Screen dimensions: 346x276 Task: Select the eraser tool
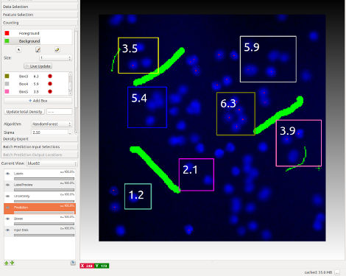[57, 50]
